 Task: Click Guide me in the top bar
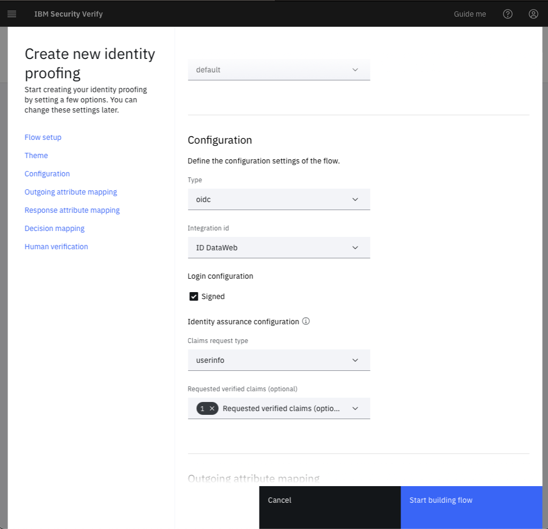point(470,14)
